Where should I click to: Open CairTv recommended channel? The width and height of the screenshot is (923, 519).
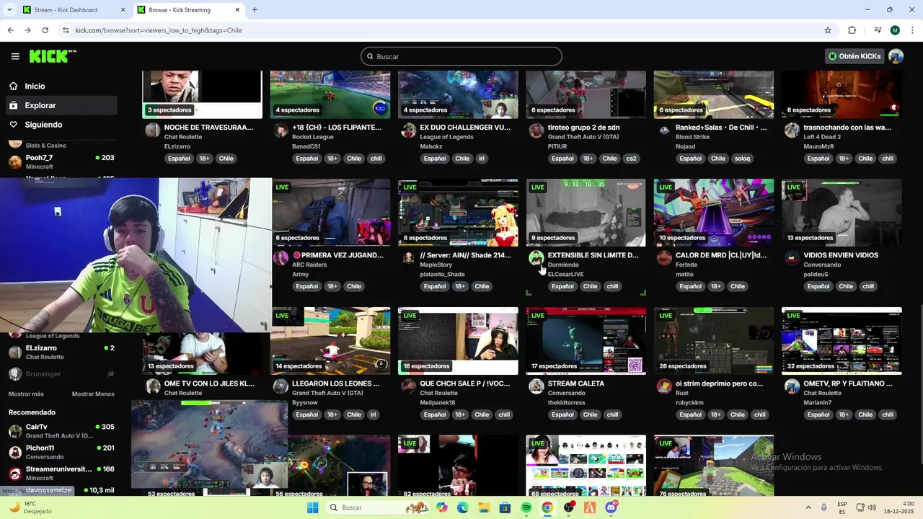click(61, 431)
